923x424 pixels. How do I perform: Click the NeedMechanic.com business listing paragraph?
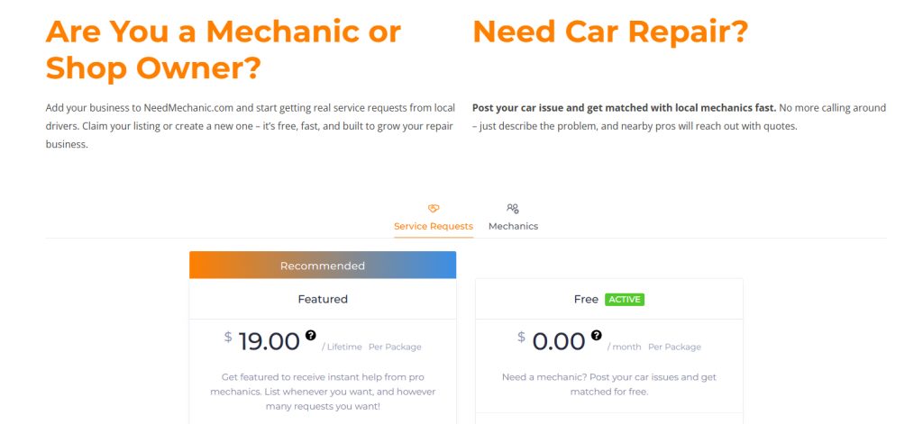[250, 126]
